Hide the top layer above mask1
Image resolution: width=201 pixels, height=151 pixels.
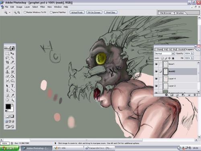(156, 64)
